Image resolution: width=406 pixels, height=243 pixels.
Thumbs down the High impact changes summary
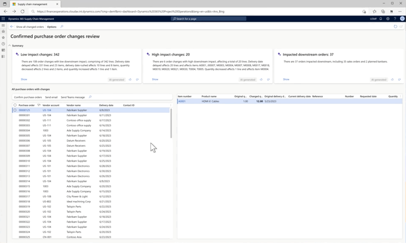[268, 79]
